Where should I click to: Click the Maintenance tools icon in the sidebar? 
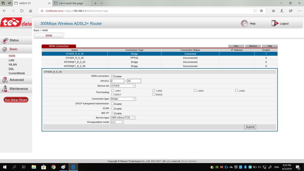point(5,89)
